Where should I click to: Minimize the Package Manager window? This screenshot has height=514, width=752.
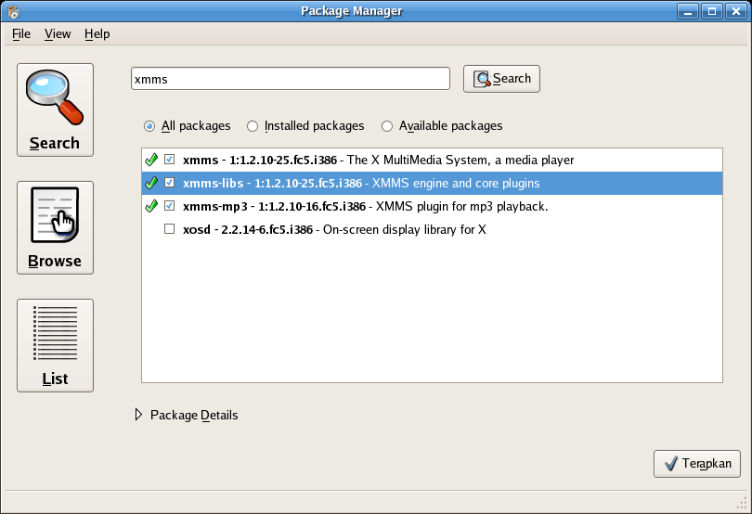[688, 11]
